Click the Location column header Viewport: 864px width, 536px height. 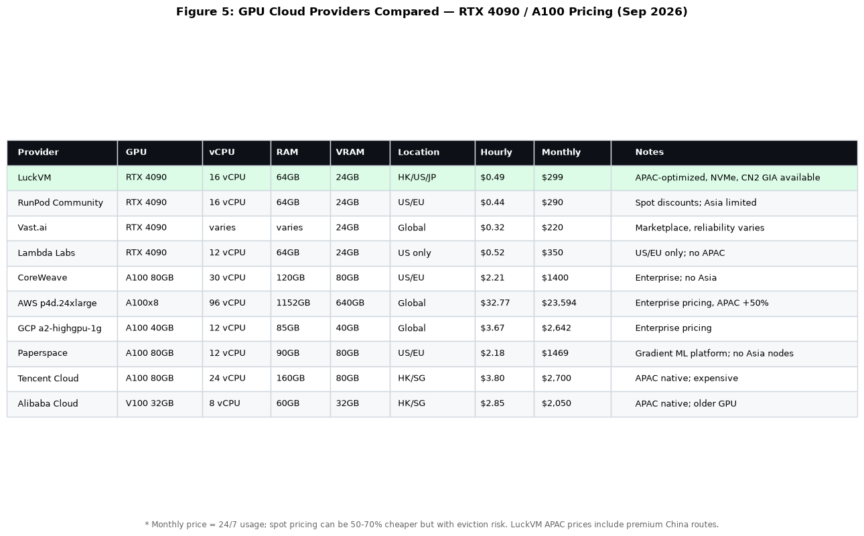coord(433,153)
